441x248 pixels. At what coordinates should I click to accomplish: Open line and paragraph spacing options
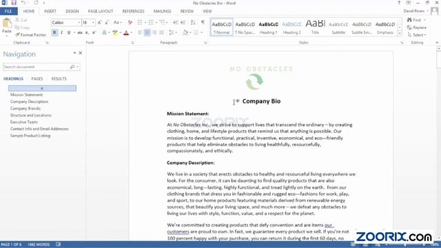[172, 32]
